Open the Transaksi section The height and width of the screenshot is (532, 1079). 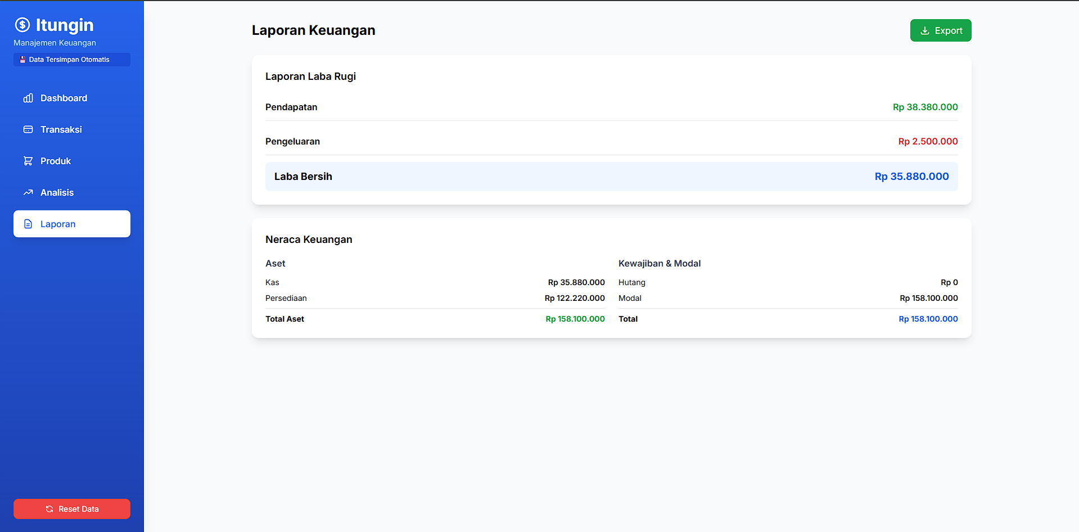click(61, 129)
